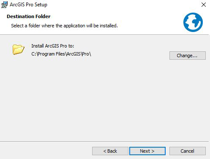Click the divider line below the header
Viewport: 210px width, 159px height.
(104, 34)
